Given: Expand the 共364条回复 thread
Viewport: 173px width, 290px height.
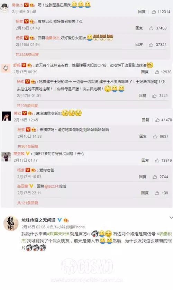Looking at the screenshot, I should 28,146.
